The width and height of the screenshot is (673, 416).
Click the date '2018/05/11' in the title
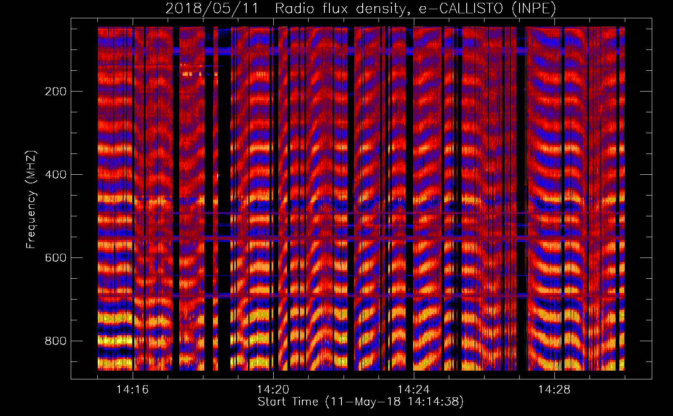point(212,9)
